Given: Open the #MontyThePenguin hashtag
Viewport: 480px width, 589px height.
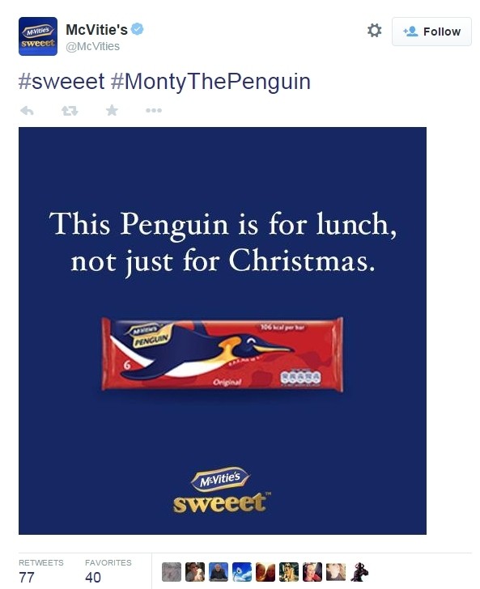Looking at the screenshot, I should [210, 82].
